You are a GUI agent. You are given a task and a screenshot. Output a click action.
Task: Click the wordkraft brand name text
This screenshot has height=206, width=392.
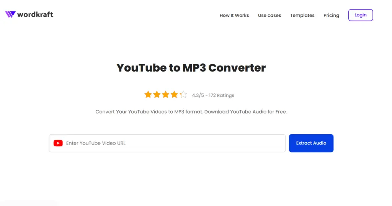tap(35, 14)
